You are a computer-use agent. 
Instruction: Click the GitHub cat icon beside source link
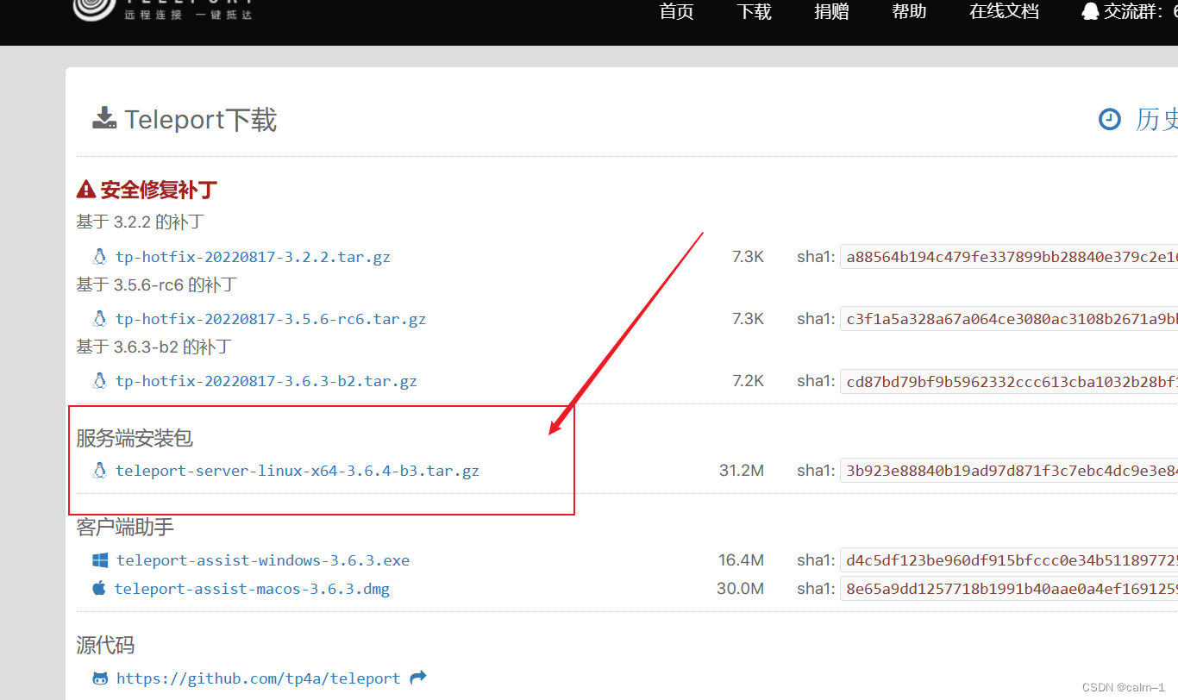click(100, 678)
